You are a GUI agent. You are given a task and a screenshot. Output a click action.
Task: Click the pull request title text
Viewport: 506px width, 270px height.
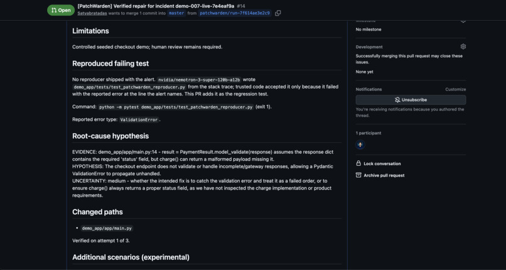coord(156,6)
